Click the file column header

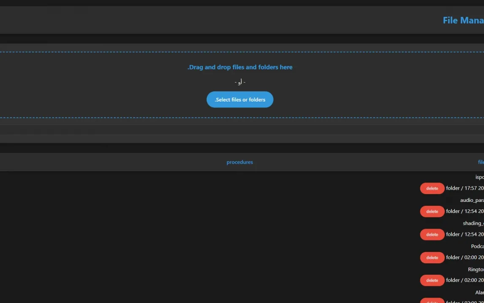click(481, 162)
